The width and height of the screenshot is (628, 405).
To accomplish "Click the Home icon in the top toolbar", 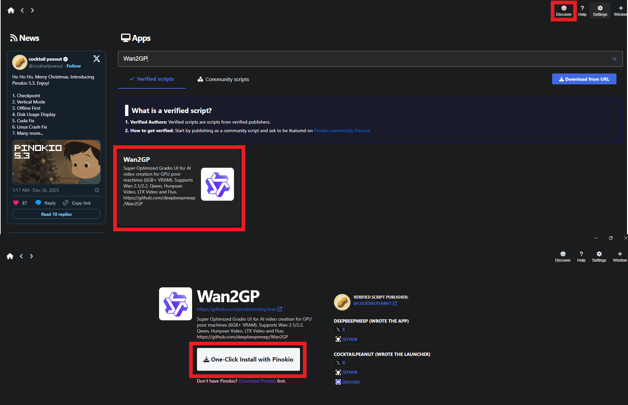I will 11,10.
